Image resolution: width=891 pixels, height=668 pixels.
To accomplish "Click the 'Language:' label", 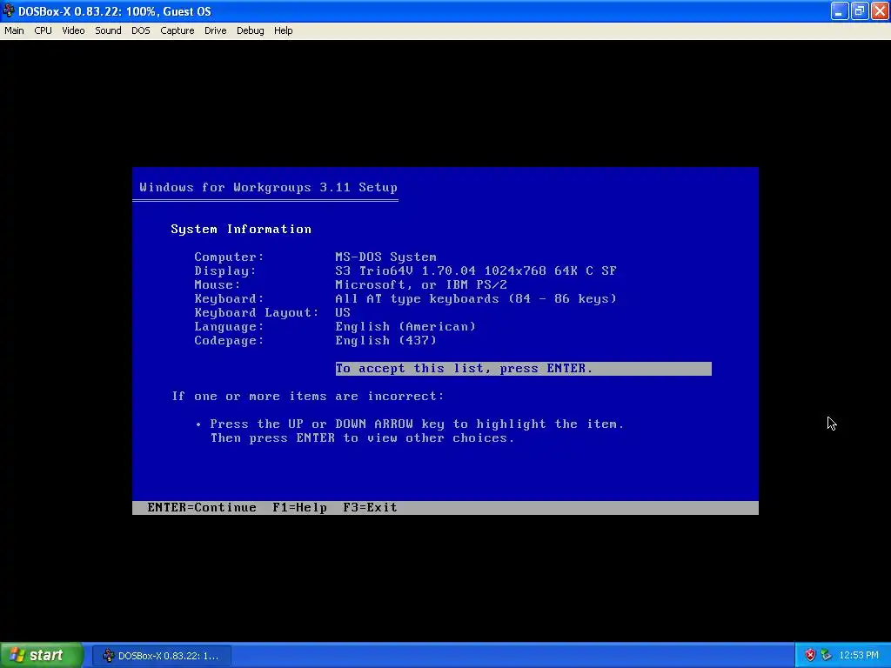I will pos(229,327).
